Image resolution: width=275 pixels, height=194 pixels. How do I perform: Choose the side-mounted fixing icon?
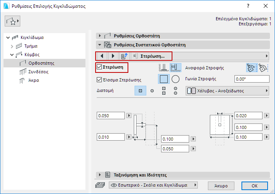(x=176, y=67)
